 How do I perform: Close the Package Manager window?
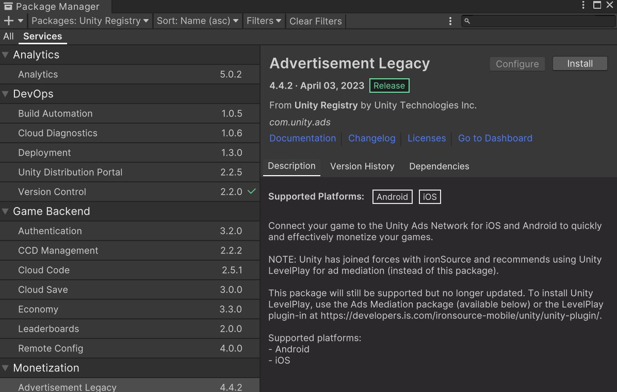[610, 5]
